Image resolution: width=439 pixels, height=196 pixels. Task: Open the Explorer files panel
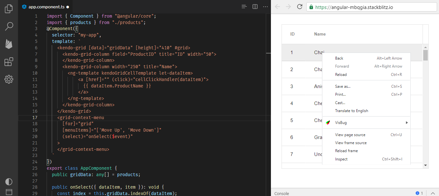[9, 9]
